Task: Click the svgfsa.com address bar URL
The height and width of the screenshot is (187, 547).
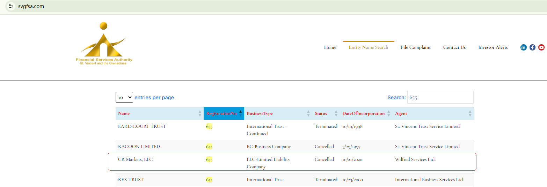Action: click(x=31, y=6)
